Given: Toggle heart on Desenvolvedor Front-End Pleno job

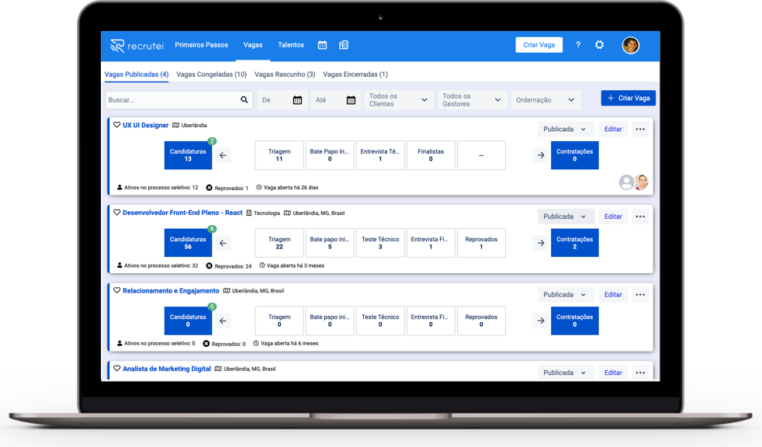Looking at the screenshot, I should click(117, 213).
